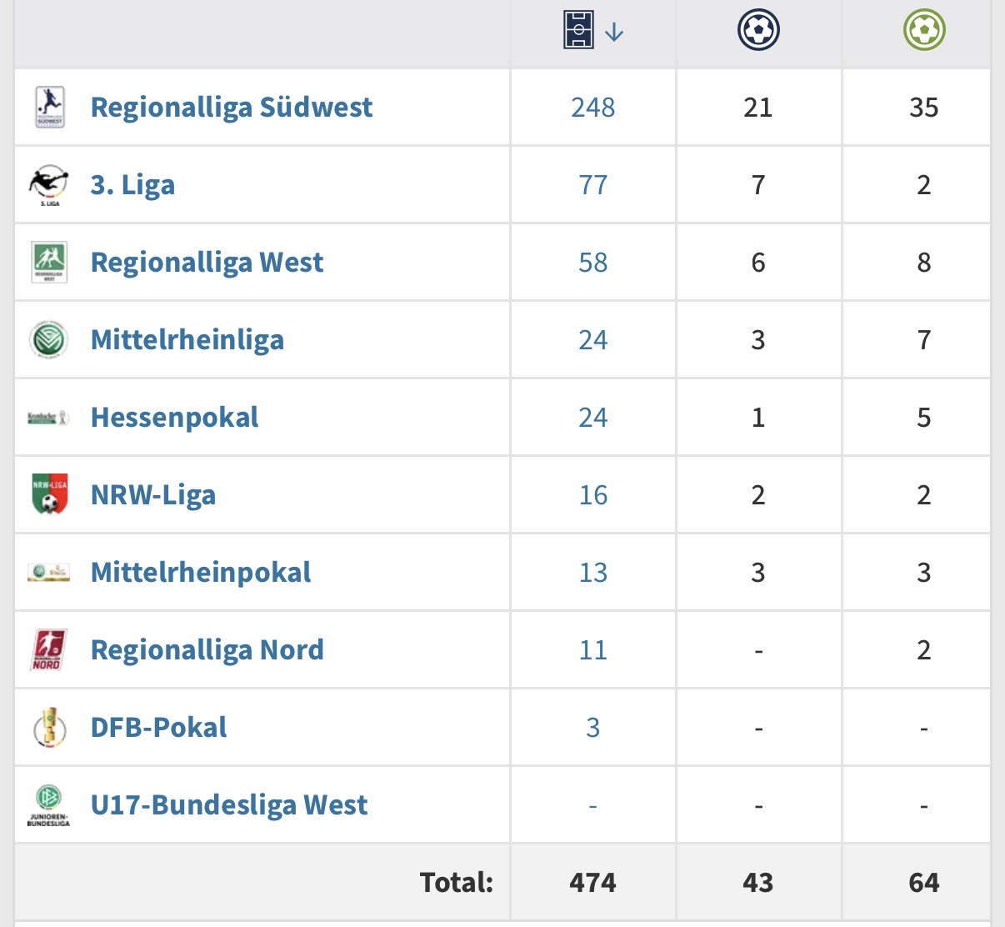
Task: Open the Regionalliga Südwest link
Action: click(x=232, y=108)
